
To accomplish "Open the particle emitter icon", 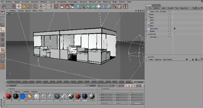I will click(109, 6).
